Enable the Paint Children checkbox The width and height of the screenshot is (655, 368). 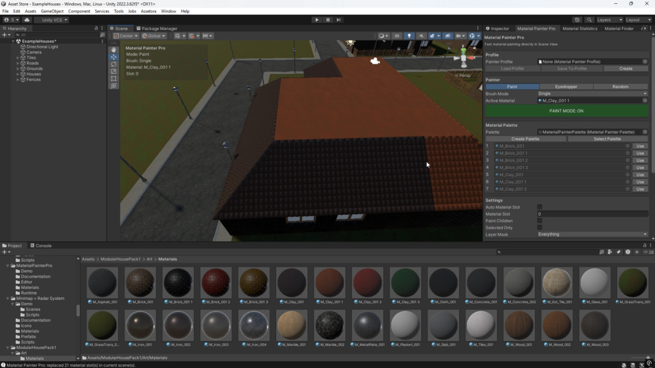pyautogui.click(x=539, y=221)
